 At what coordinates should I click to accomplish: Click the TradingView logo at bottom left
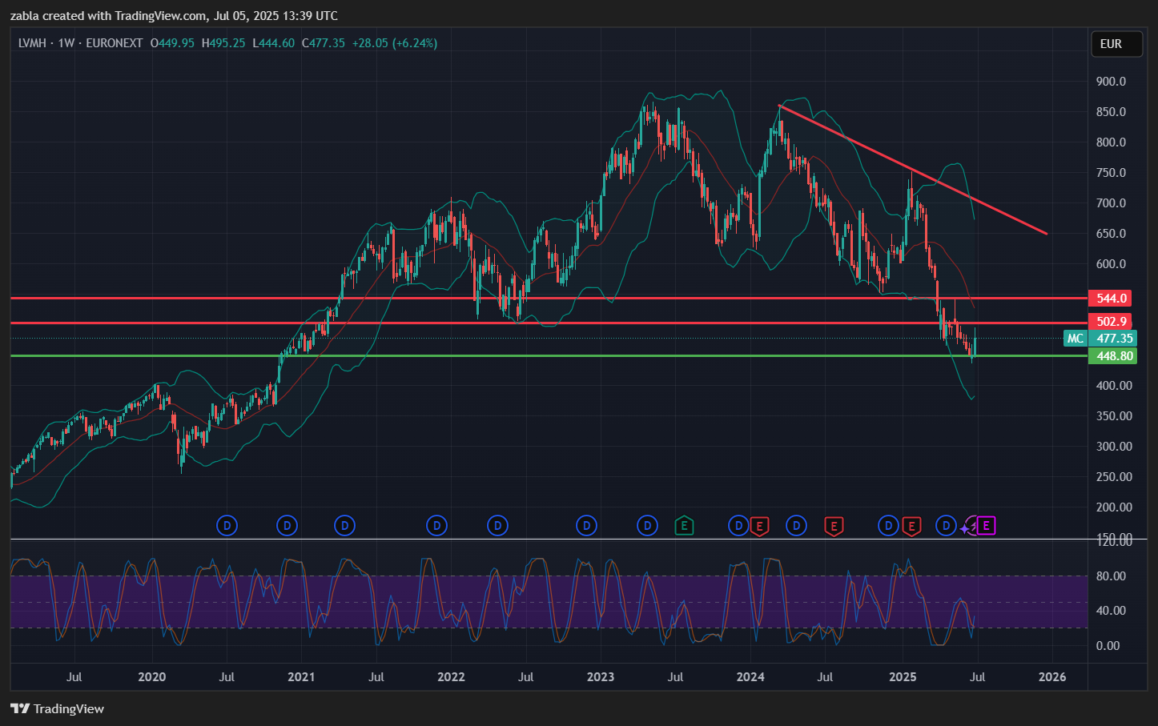click(x=57, y=708)
